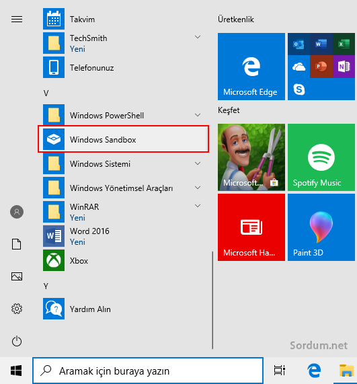357x384 pixels.
Task: Open the hamburger menu in Start
Action: (17, 19)
